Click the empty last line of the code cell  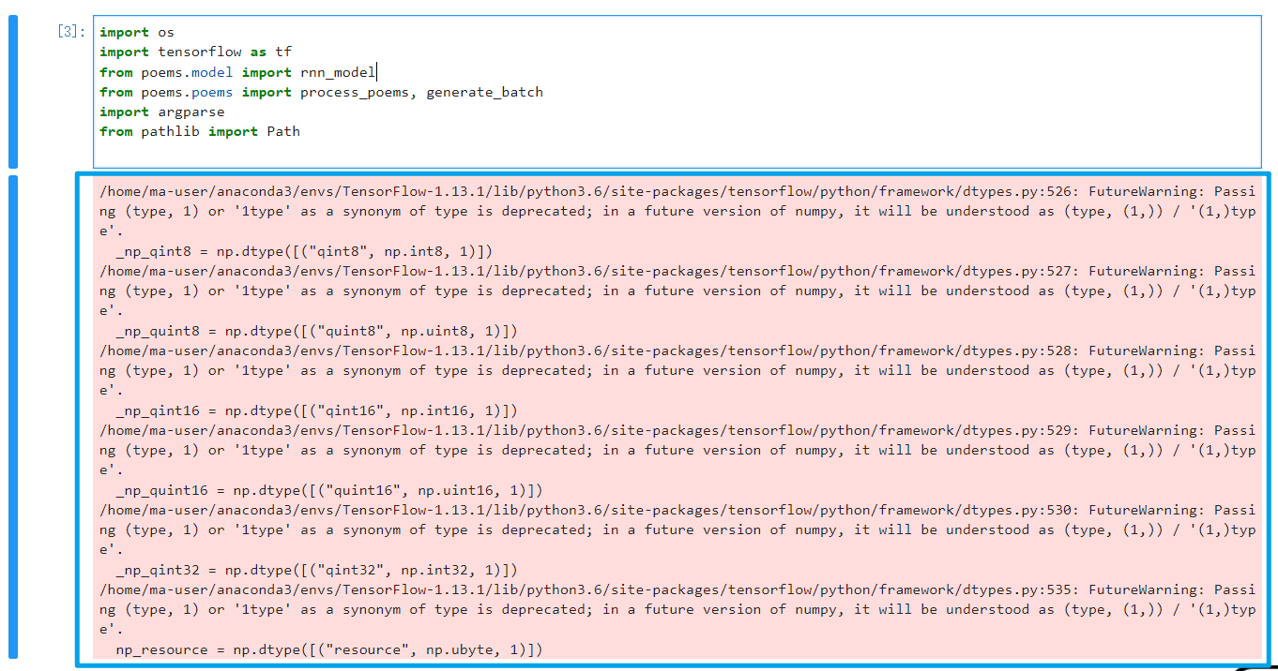click(x=375, y=151)
